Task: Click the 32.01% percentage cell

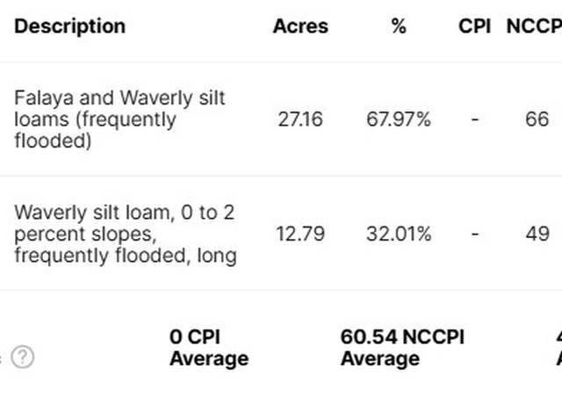Action: pyautogui.click(x=399, y=234)
